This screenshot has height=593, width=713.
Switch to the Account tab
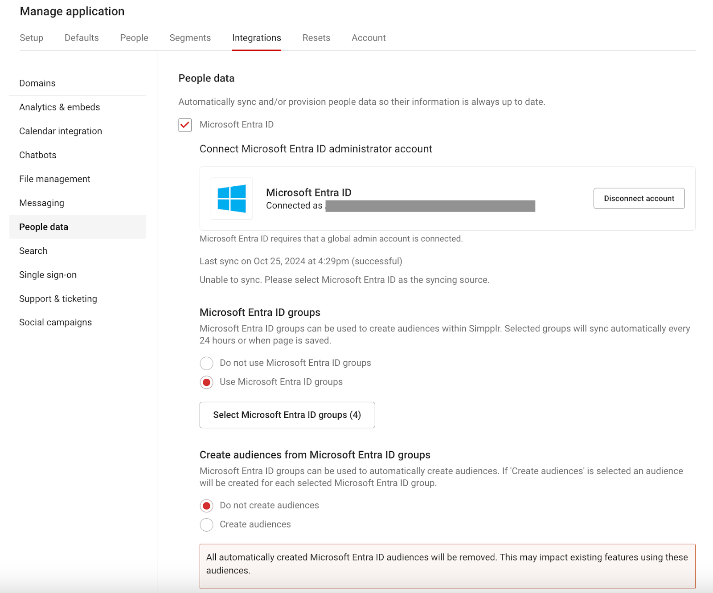[369, 38]
